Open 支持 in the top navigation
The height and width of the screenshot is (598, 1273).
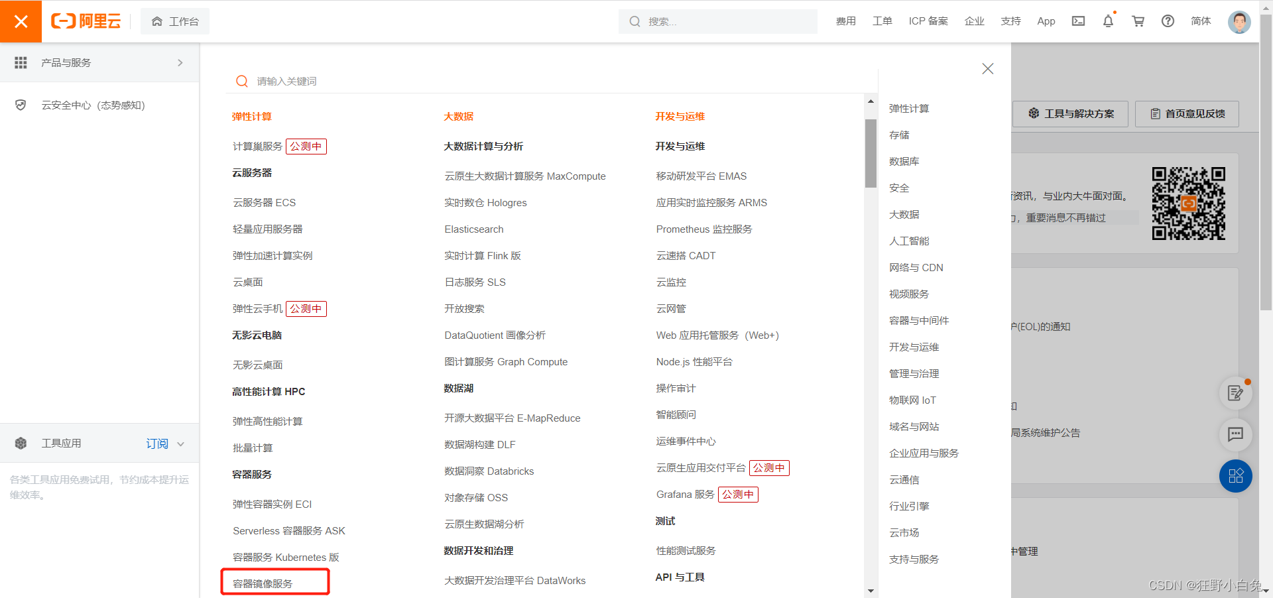pyautogui.click(x=1010, y=21)
